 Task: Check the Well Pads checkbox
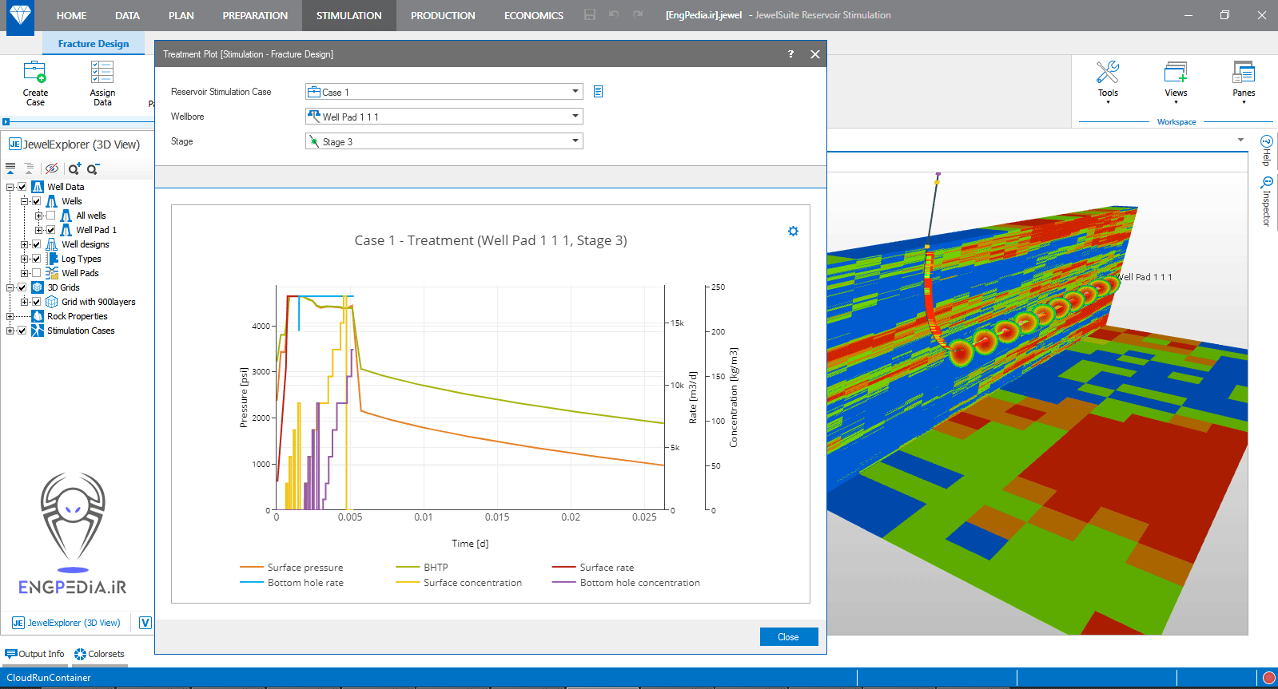[x=37, y=273]
